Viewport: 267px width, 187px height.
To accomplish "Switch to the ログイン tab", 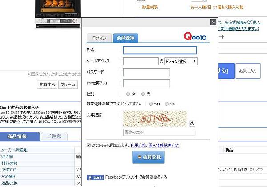I will [x=99, y=38].
